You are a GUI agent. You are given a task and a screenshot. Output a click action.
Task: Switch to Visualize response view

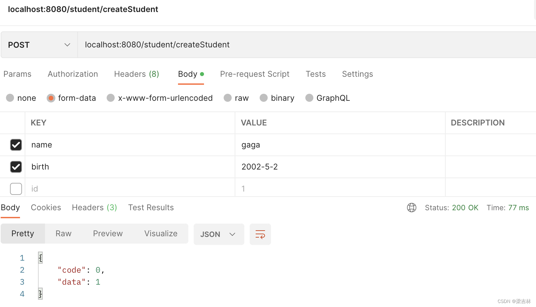(161, 234)
